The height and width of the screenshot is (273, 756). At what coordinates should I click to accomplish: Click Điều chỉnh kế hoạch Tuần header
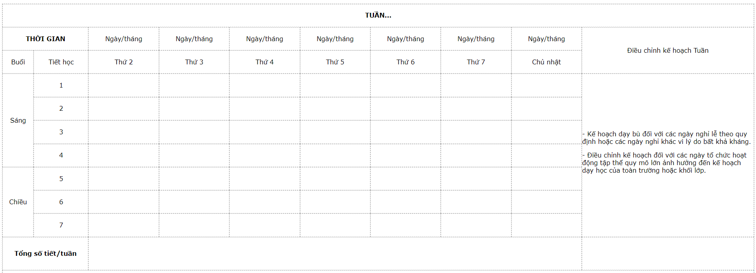click(x=668, y=50)
